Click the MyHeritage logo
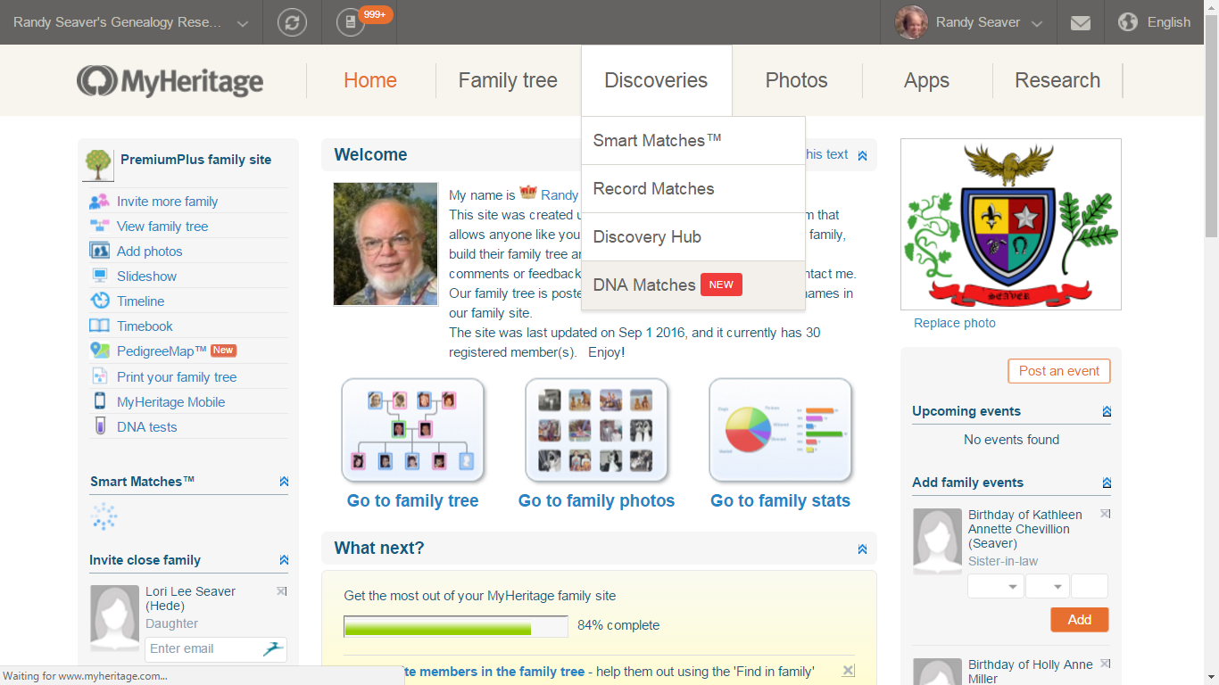Image resolution: width=1219 pixels, height=685 pixels. [x=170, y=81]
